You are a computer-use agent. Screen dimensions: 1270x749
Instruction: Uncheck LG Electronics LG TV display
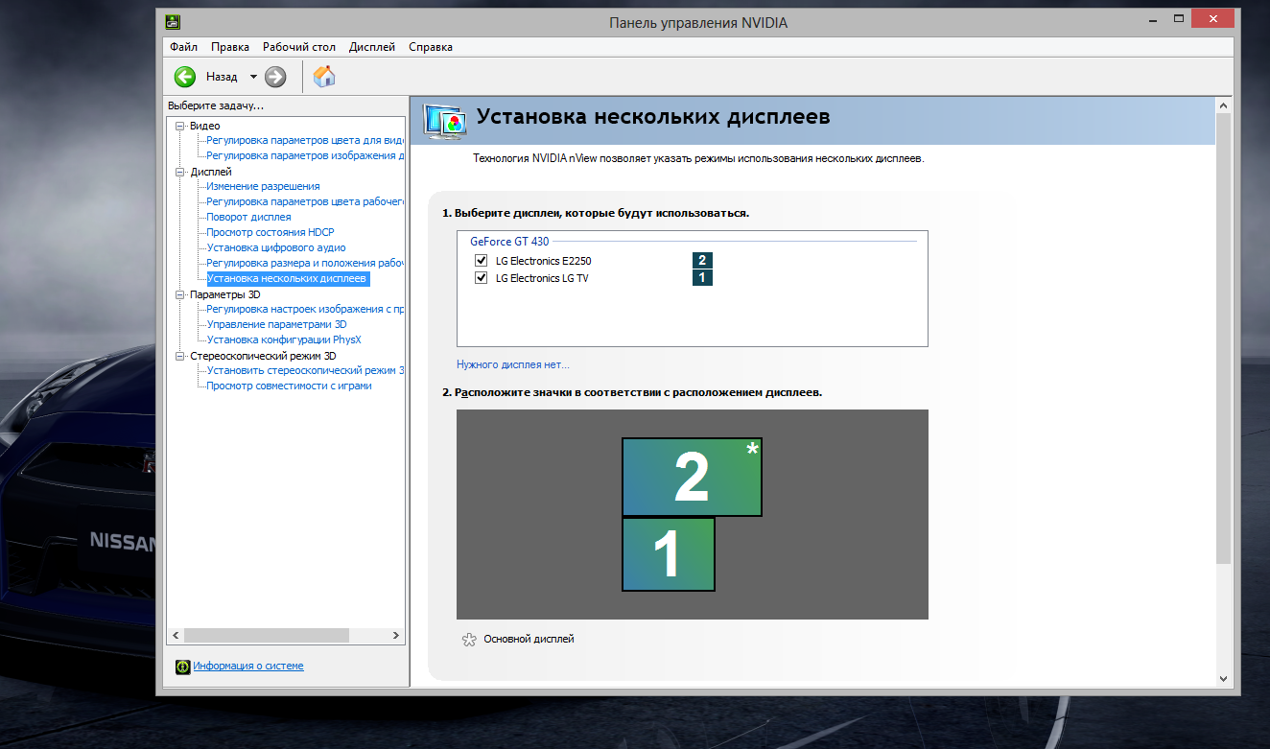481,278
